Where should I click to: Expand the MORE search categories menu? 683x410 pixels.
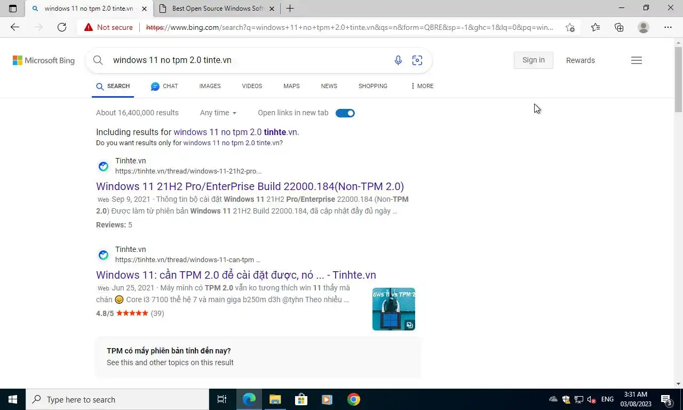[x=422, y=86]
